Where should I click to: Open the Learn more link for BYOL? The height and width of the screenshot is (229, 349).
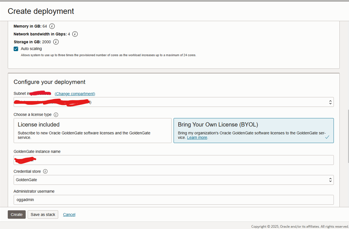click(x=197, y=137)
